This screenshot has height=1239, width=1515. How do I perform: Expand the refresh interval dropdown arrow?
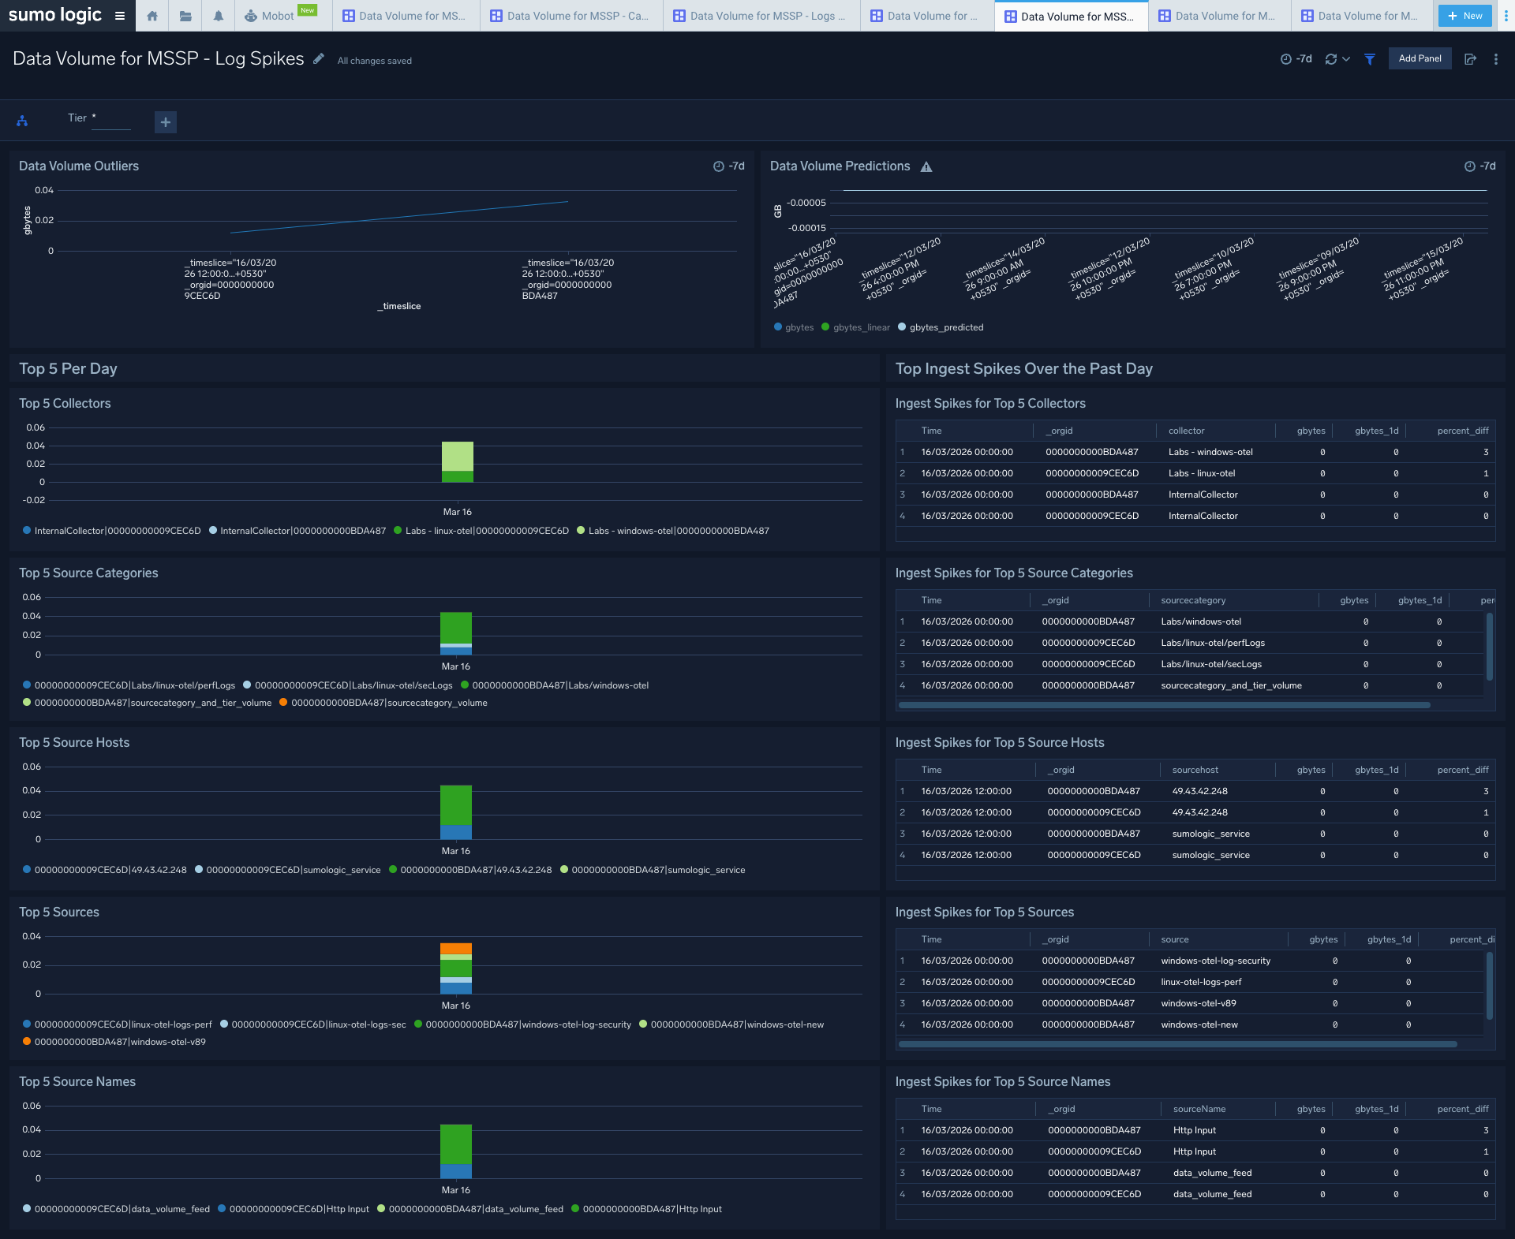tap(1346, 59)
